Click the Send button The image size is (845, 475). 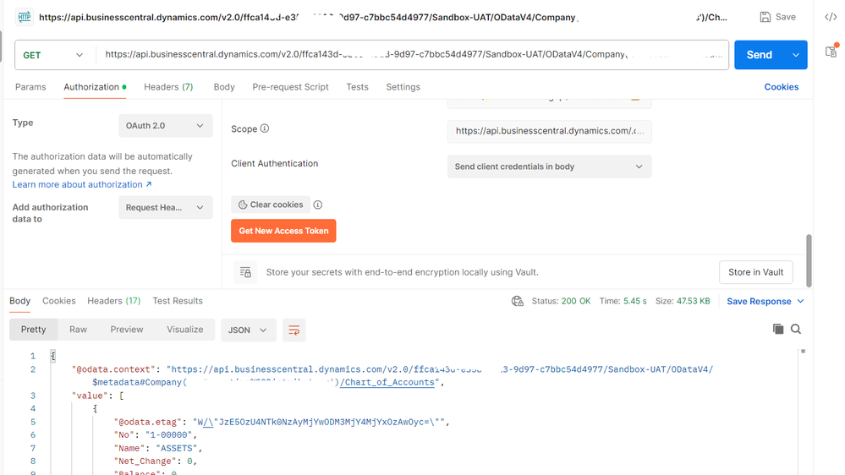(760, 55)
